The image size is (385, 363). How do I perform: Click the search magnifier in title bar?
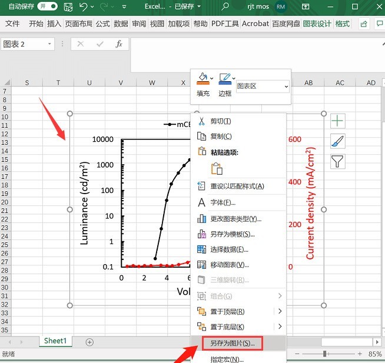click(225, 7)
